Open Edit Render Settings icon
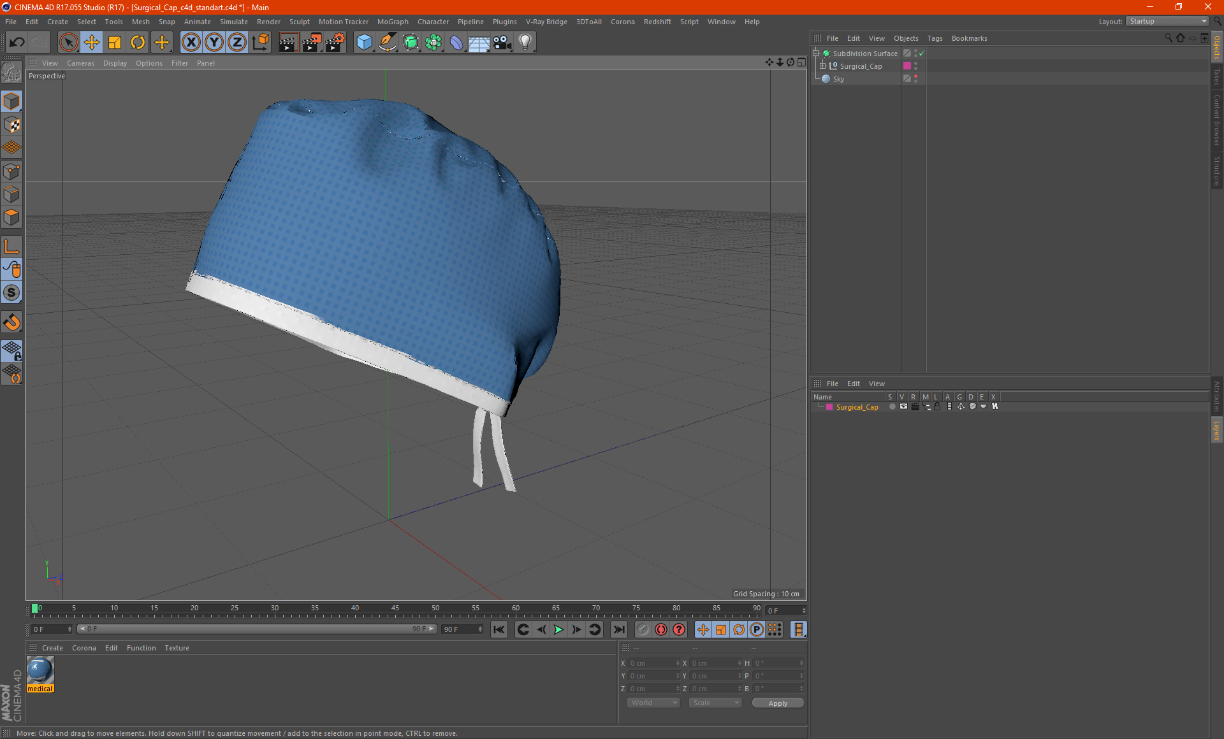1224x739 pixels. click(x=335, y=43)
